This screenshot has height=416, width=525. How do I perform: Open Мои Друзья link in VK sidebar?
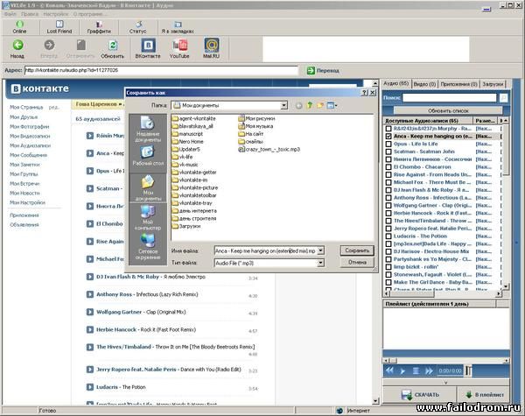(24, 117)
